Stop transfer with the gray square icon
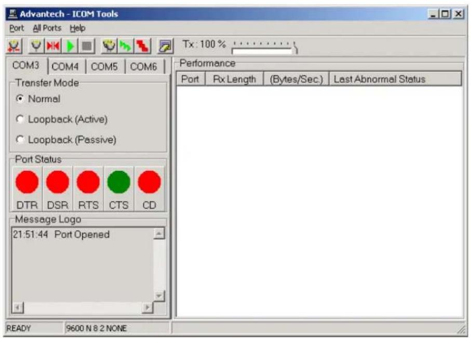471x338 pixels. pos(87,46)
